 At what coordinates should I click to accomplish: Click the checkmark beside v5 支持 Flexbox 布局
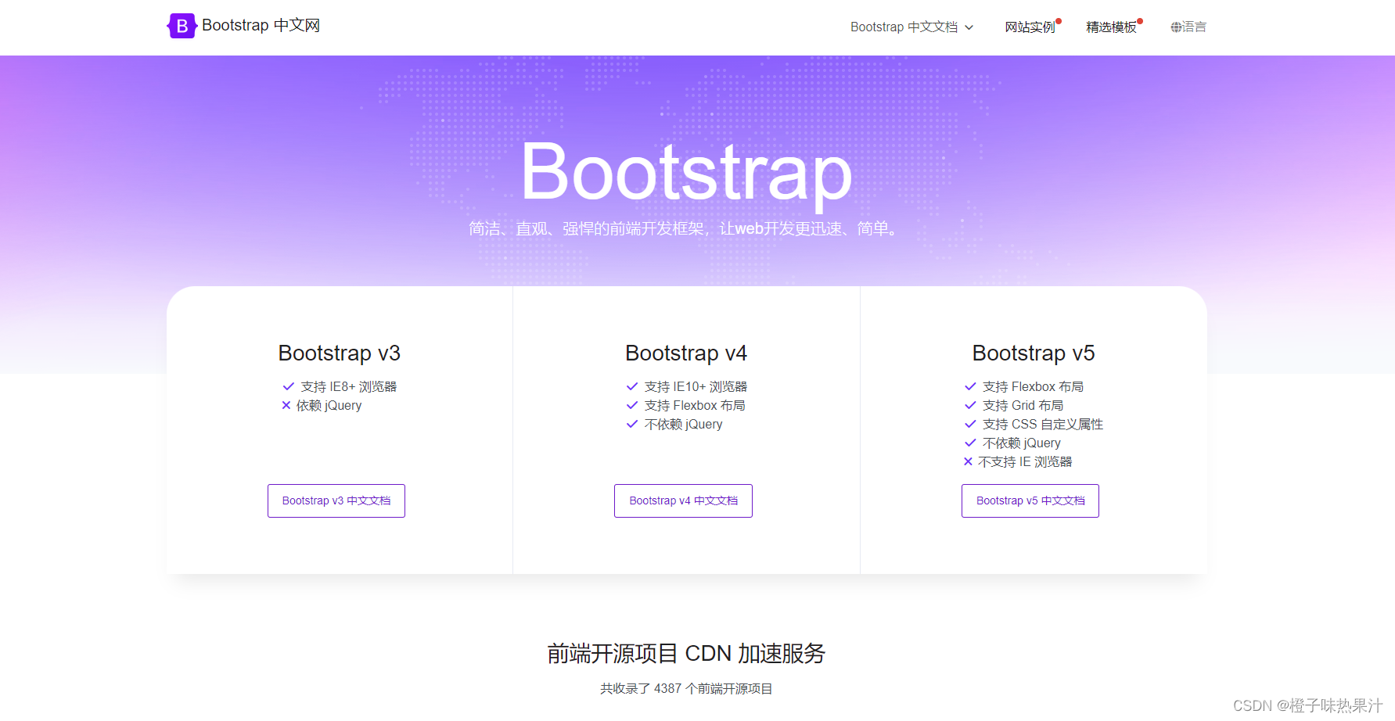(x=970, y=386)
